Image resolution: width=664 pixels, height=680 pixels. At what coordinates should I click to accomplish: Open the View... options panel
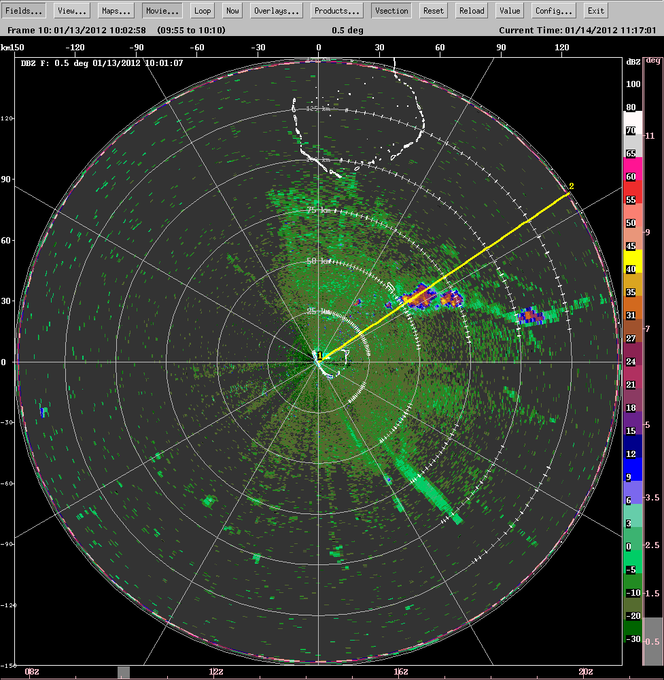point(71,11)
